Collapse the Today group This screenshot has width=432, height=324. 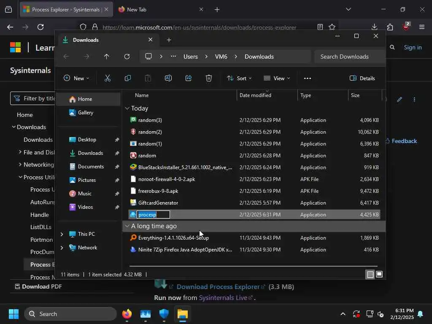tap(127, 108)
